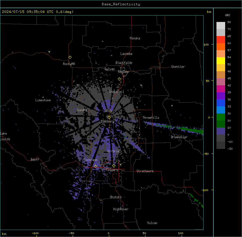The height and width of the screenshot is (237, 242).
Task: Select the Vulcan label
Action: [x=152, y=223]
